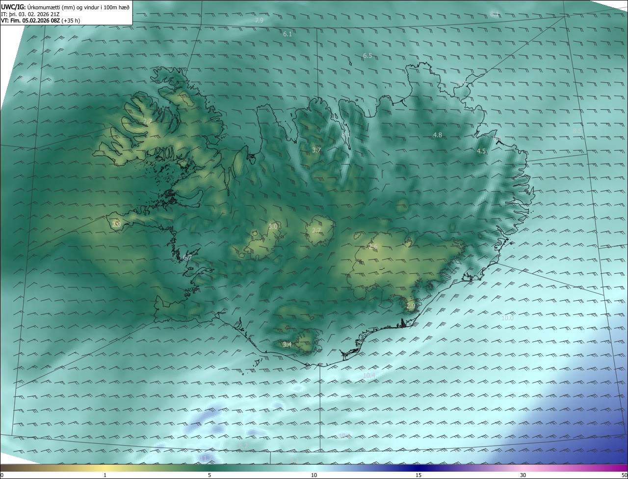Click the color scale label 30
This screenshot has height=479, width=628.
click(x=523, y=475)
